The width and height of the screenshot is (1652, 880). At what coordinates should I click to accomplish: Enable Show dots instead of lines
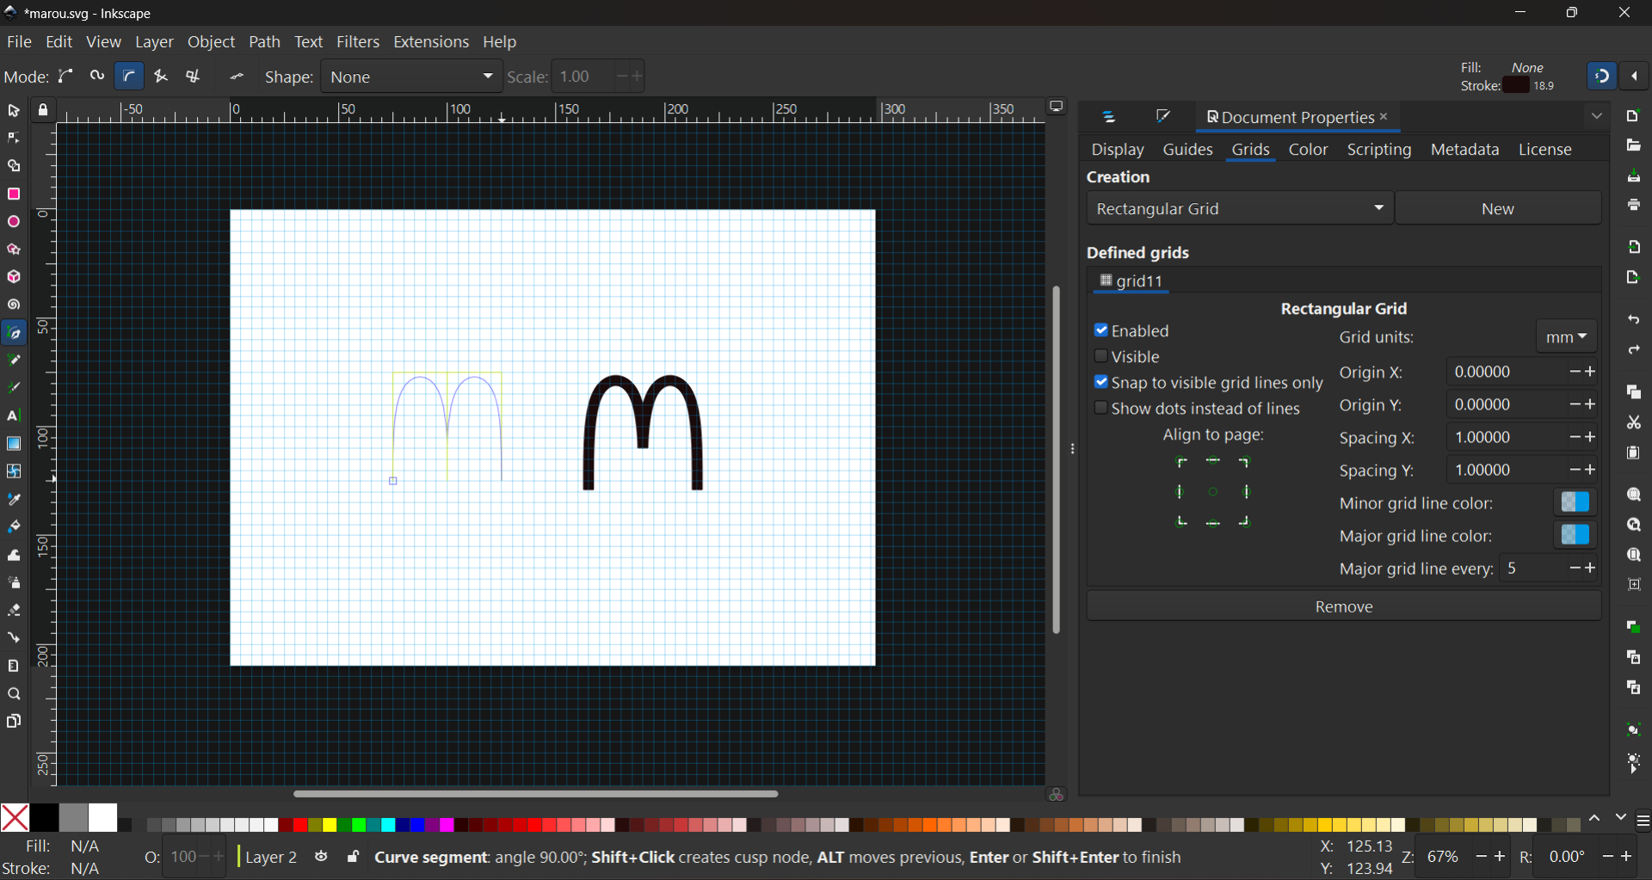(1101, 408)
